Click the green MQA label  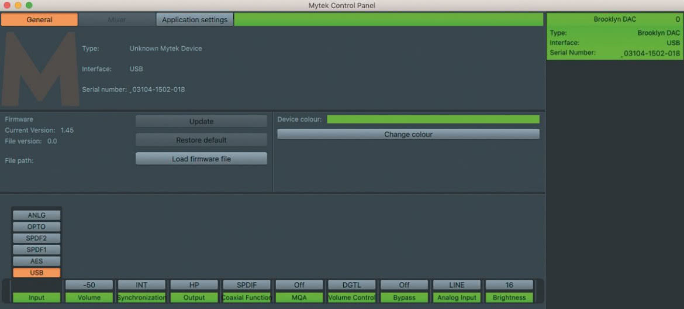click(x=299, y=298)
